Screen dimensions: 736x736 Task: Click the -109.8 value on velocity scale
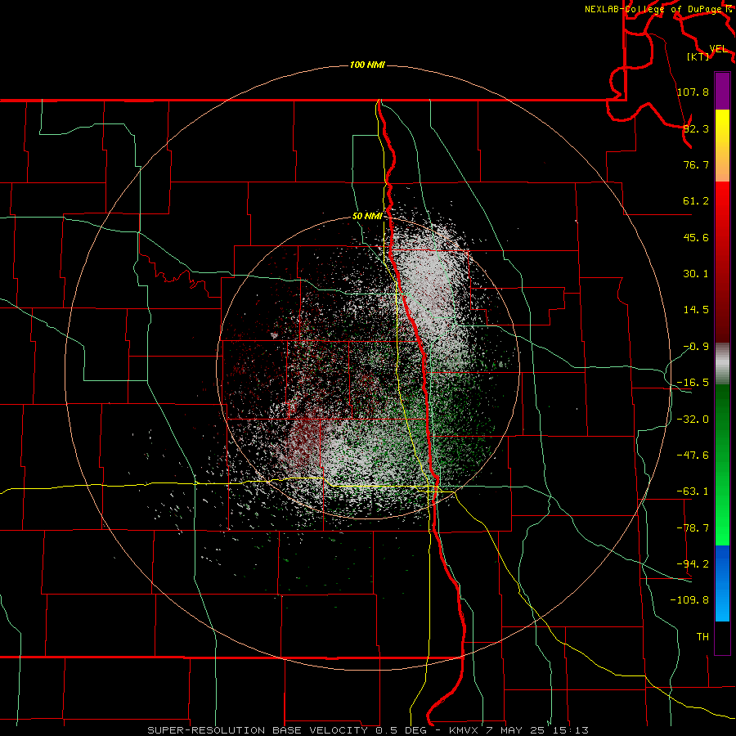point(689,600)
